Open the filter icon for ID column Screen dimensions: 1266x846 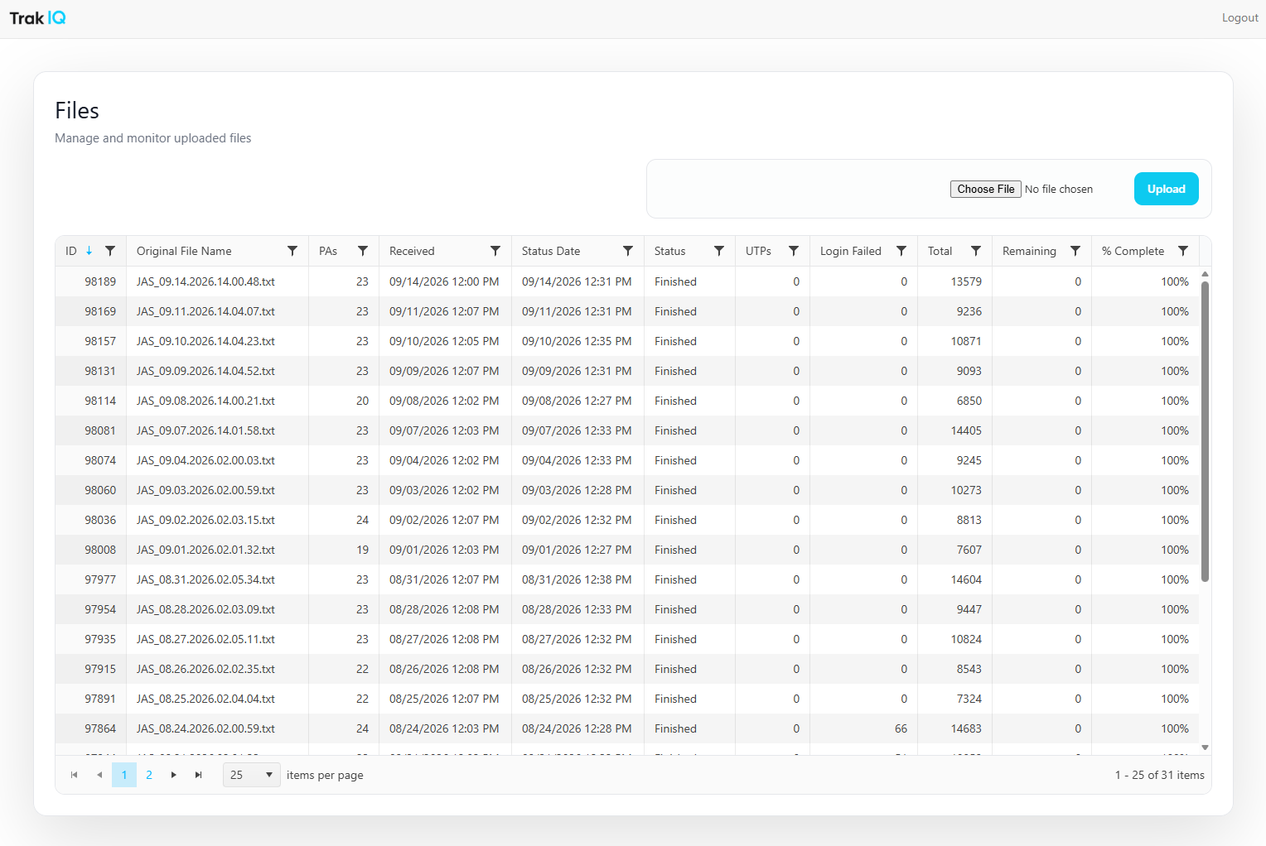tap(110, 251)
